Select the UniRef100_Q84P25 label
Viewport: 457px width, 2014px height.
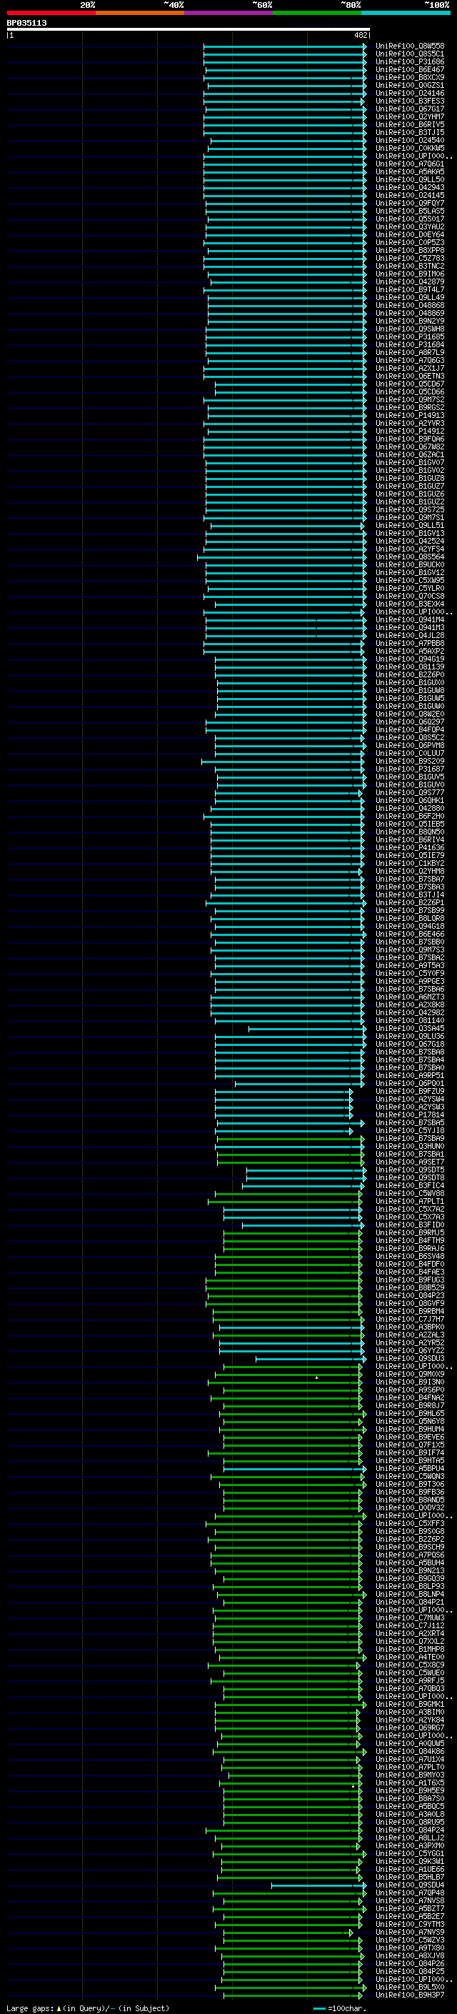(409, 1973)
